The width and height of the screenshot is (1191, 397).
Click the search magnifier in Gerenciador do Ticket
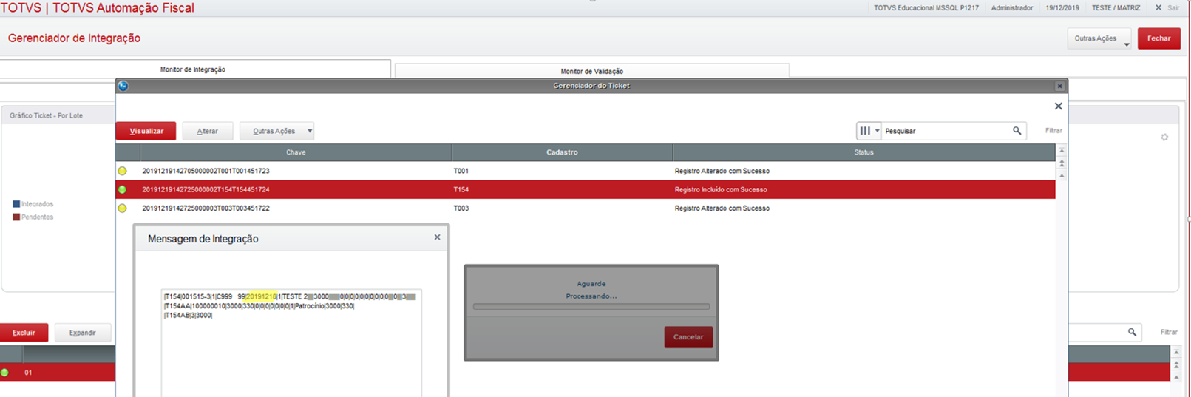coord(1017,131)
